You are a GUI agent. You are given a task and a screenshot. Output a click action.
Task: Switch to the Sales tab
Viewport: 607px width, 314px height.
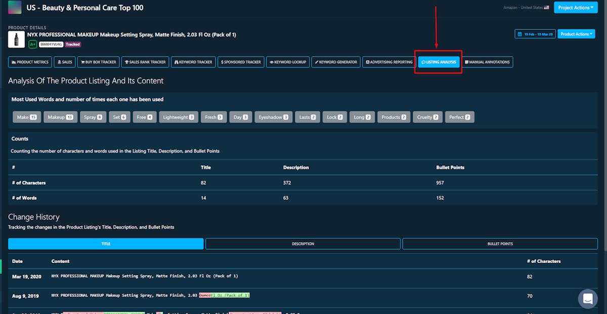pyautogui.click(x=64, y=62)
